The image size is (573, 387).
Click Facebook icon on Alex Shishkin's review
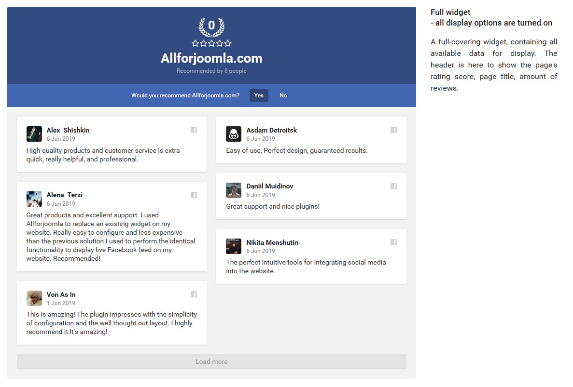coord(194,130)
